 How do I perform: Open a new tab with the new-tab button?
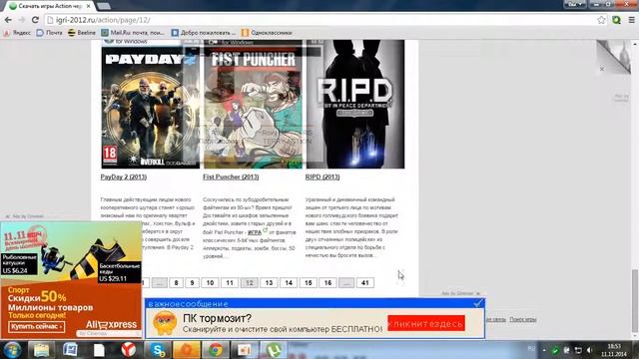click(104, 6)
